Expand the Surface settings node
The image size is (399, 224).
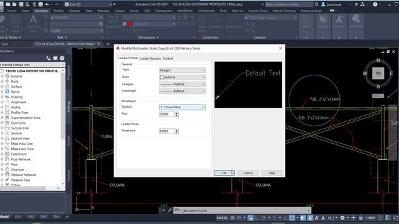[x=2, y=86]
